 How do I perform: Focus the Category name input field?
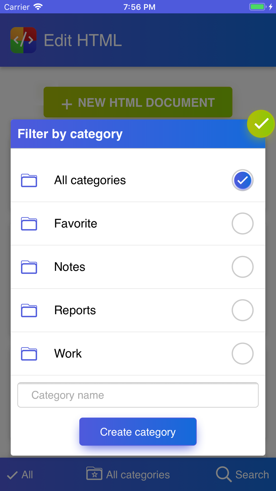coord(138,395)
